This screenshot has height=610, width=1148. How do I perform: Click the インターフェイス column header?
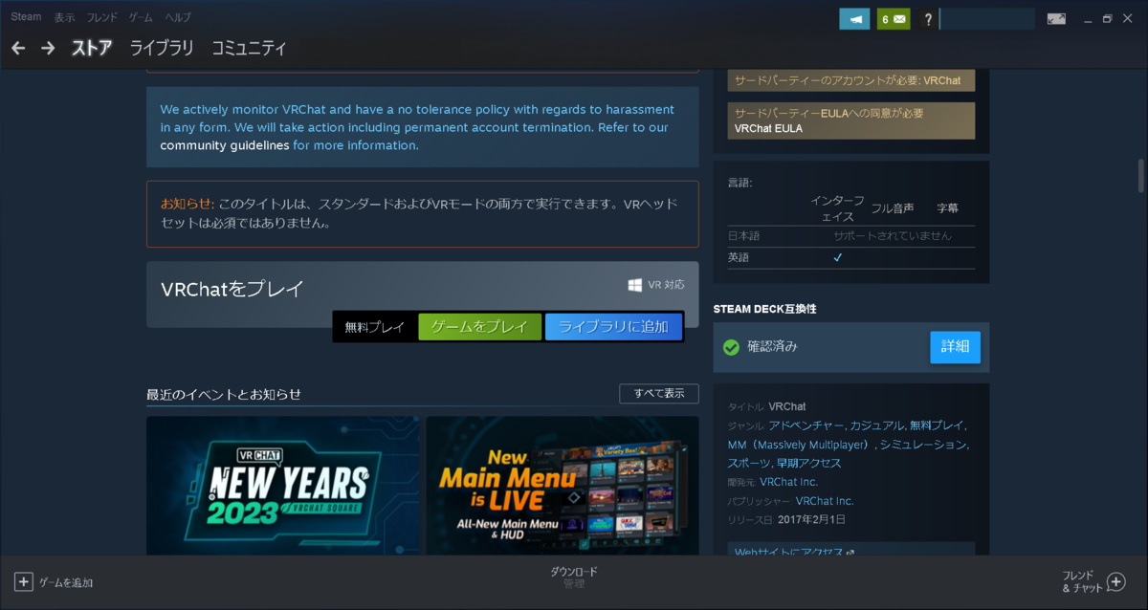tap(837, 208)
